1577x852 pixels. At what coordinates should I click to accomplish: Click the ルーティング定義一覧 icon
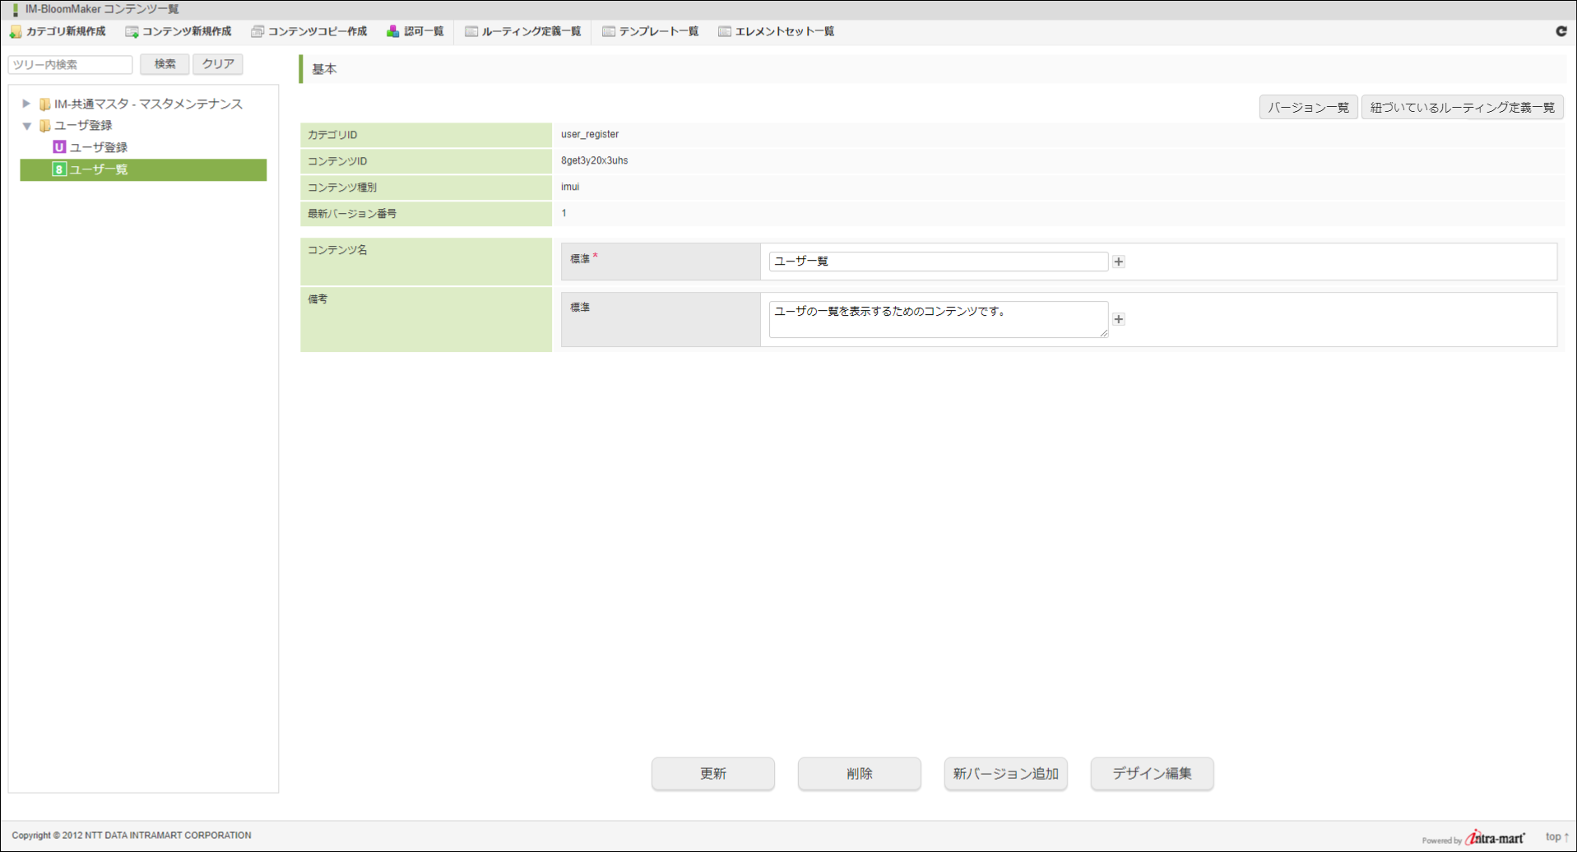pos(471,32)
